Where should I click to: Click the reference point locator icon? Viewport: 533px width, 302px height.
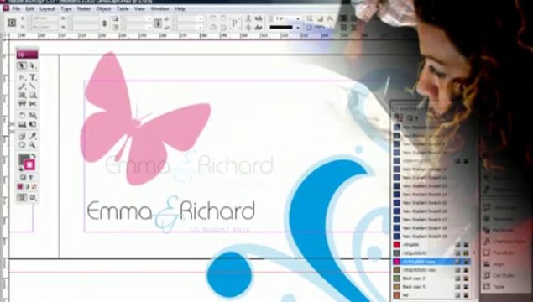click(12, 23)
